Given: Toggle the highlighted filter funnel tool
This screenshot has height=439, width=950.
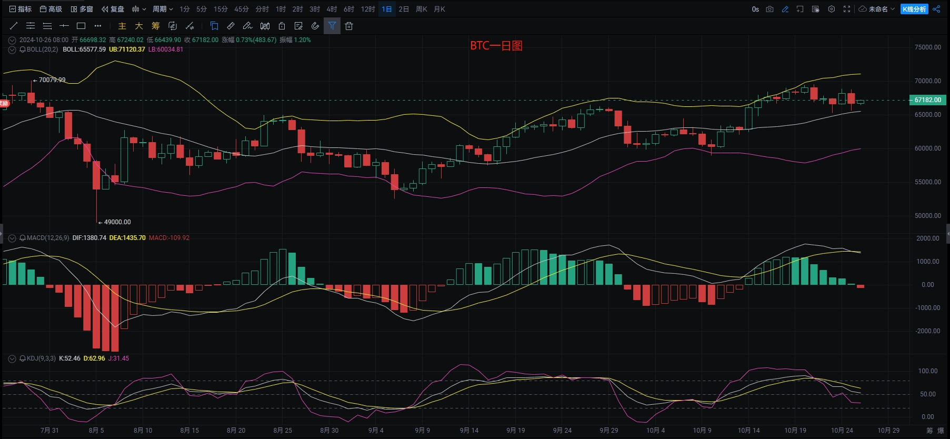Looking at the screenshot, I should (332, 26).
